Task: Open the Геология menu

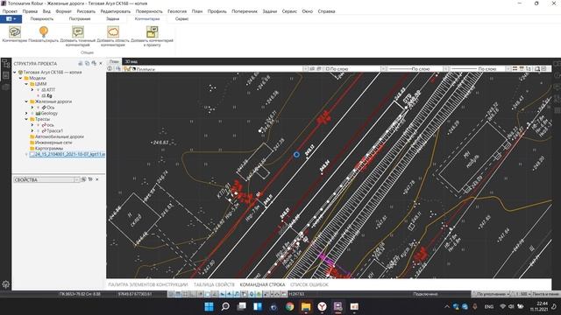Action: click(177, 11)
